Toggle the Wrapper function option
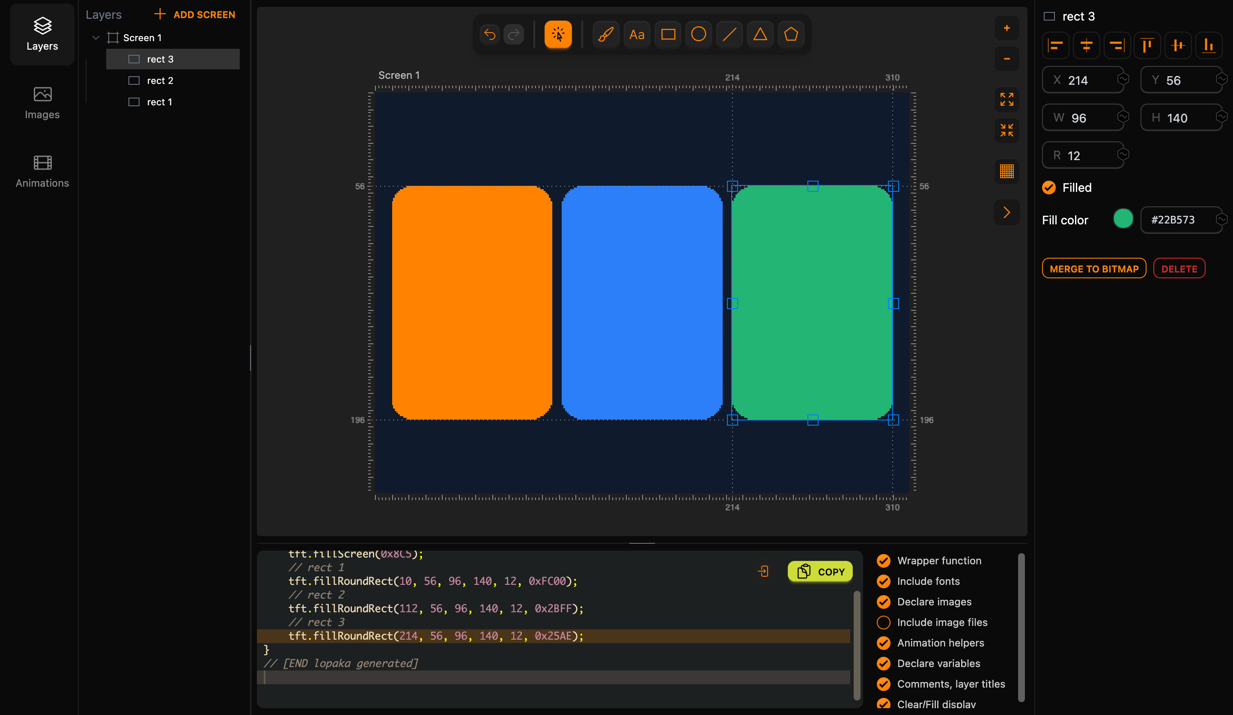 click(x=883, y=560)
